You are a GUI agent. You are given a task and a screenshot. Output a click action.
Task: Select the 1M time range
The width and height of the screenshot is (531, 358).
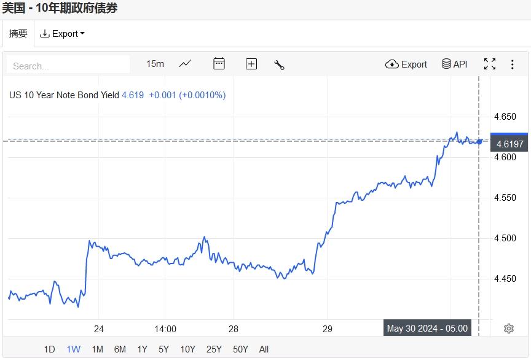tap(97, 349)
